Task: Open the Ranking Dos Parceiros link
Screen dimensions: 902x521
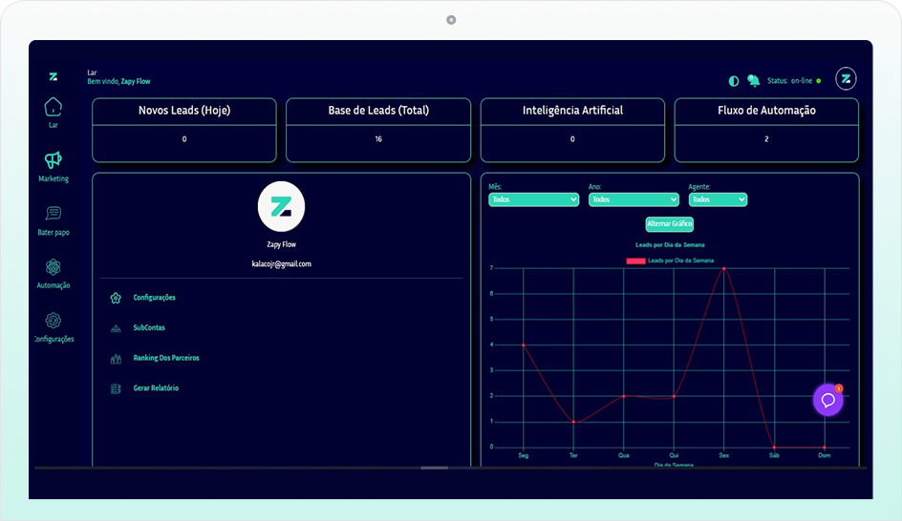Action: point(165,358)
